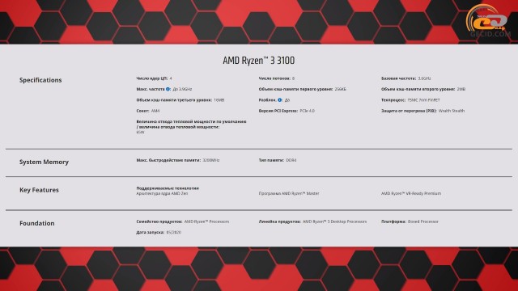Click the 2MB second-level cache value
Screen dimensions: 518x291
pyautogui.click(x=461, y=89)
